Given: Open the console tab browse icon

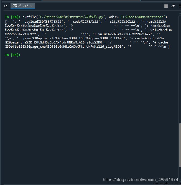Looking at the screenshot, I should click(6, 6).
